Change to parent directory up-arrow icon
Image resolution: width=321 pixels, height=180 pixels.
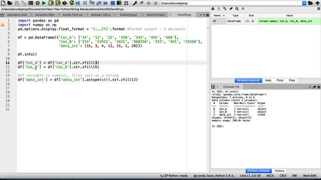tap(317, 3)
